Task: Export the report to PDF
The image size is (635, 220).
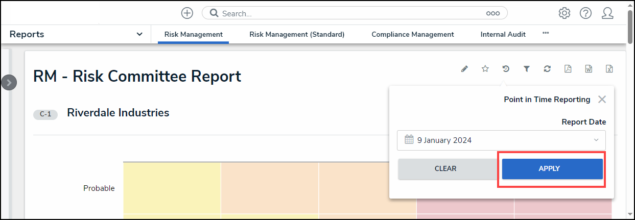Action: pyautogui.click(x=568, y=69)
